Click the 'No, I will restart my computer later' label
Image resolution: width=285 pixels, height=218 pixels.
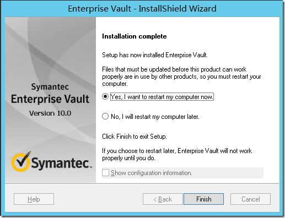point(155,117)
